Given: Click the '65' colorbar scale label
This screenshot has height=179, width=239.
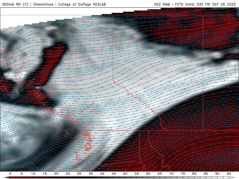Looking at the screenshot, I should click(160, 174).
